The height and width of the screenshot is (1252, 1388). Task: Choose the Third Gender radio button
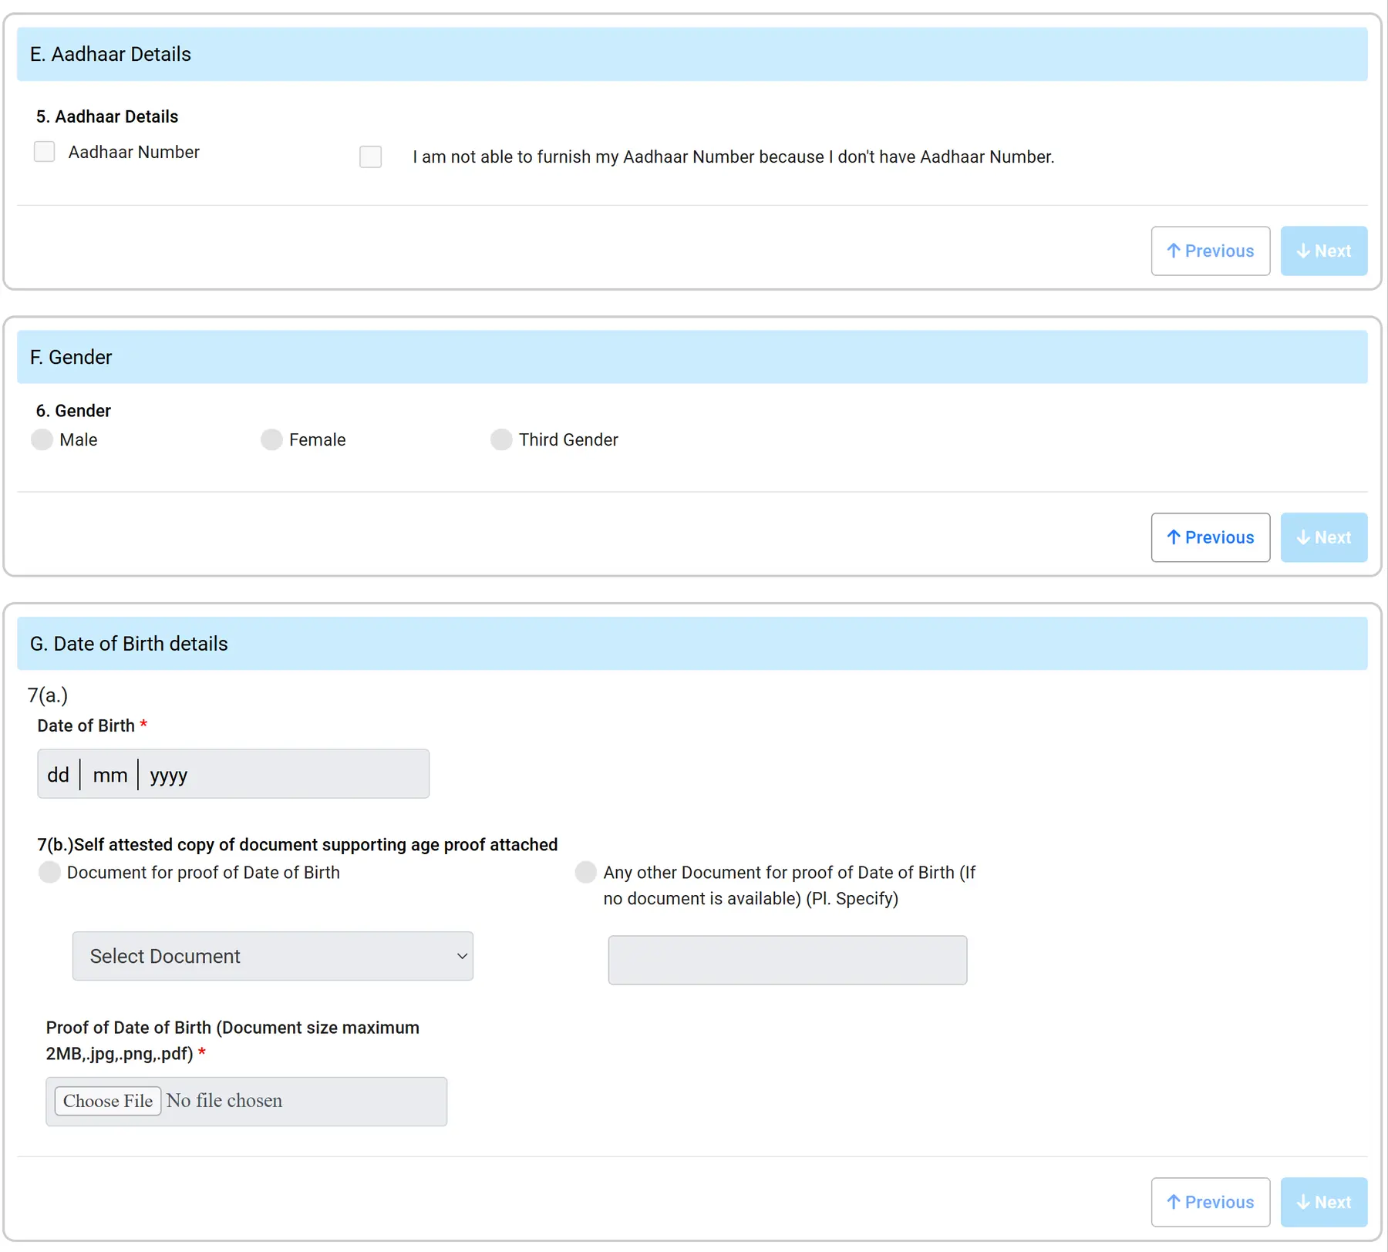pyautogui.click(x=501, y=439)
